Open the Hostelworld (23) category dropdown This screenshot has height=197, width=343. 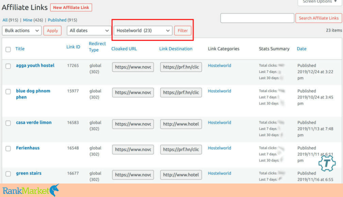pos(143,31)
